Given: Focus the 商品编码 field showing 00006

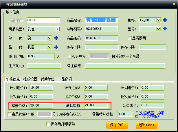Looking at the screenshot, I should [43, 20].
